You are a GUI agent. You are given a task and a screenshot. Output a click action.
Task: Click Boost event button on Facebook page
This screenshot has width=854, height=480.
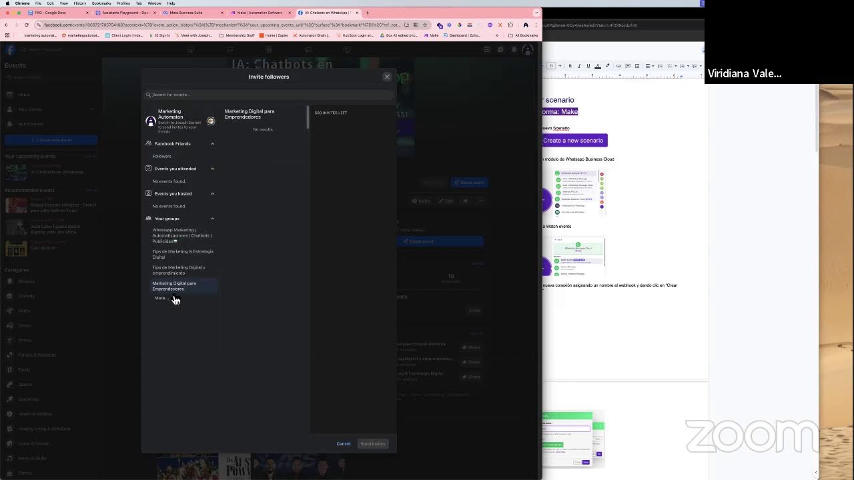coord(469,183)
